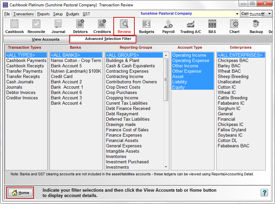Open the Transactions menu
The height and width of the screenshot is (204, 275).
point(24,14)
